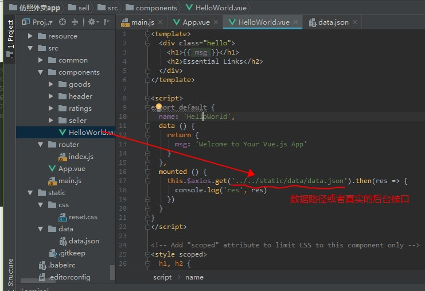Image resolution: width=425 pixels, height=291 pixels.
Task: Click the msg variable in h1 tag
Action: tap(201, 52)
